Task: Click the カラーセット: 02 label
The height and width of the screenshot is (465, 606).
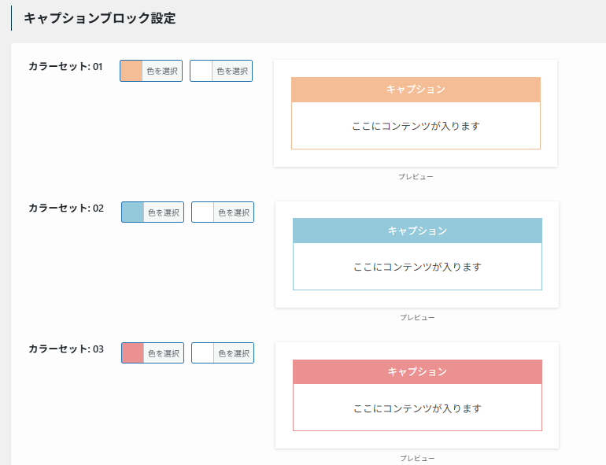Action: pos(66,209)
